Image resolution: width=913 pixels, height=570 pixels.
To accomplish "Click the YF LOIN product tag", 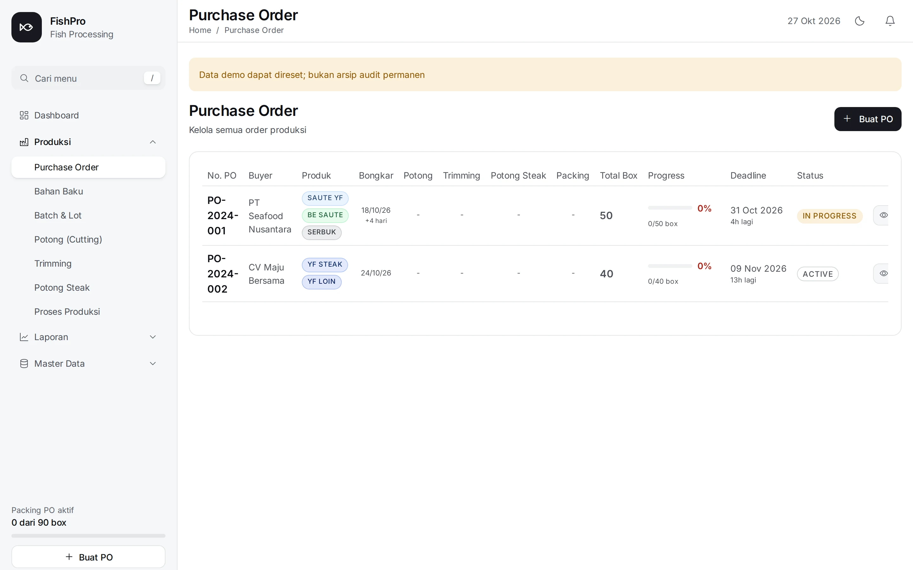I will coord(321,282).
